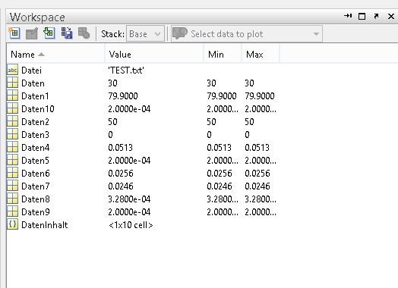
Task: Close the Workspace panel
Action: pyautogui.click(x=391, y=16)
